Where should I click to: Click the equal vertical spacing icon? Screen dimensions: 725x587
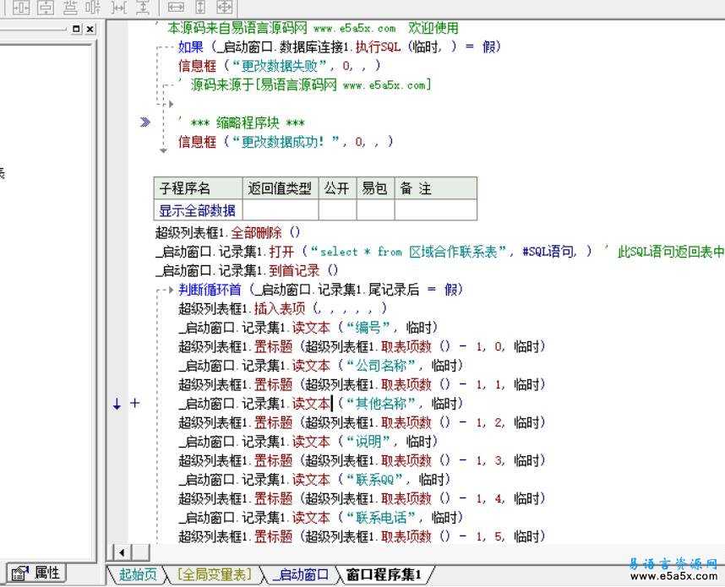point(143,7)
